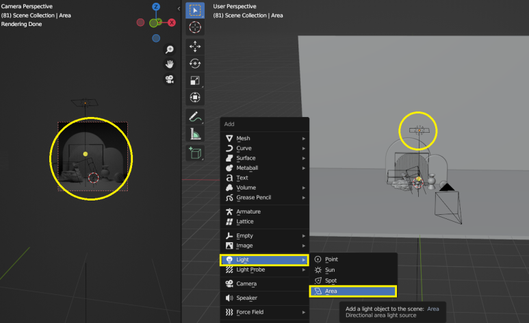Activate the Transform tool
Image resolution: width=529 pixels, height=323 pixels.
click(195, 97)
